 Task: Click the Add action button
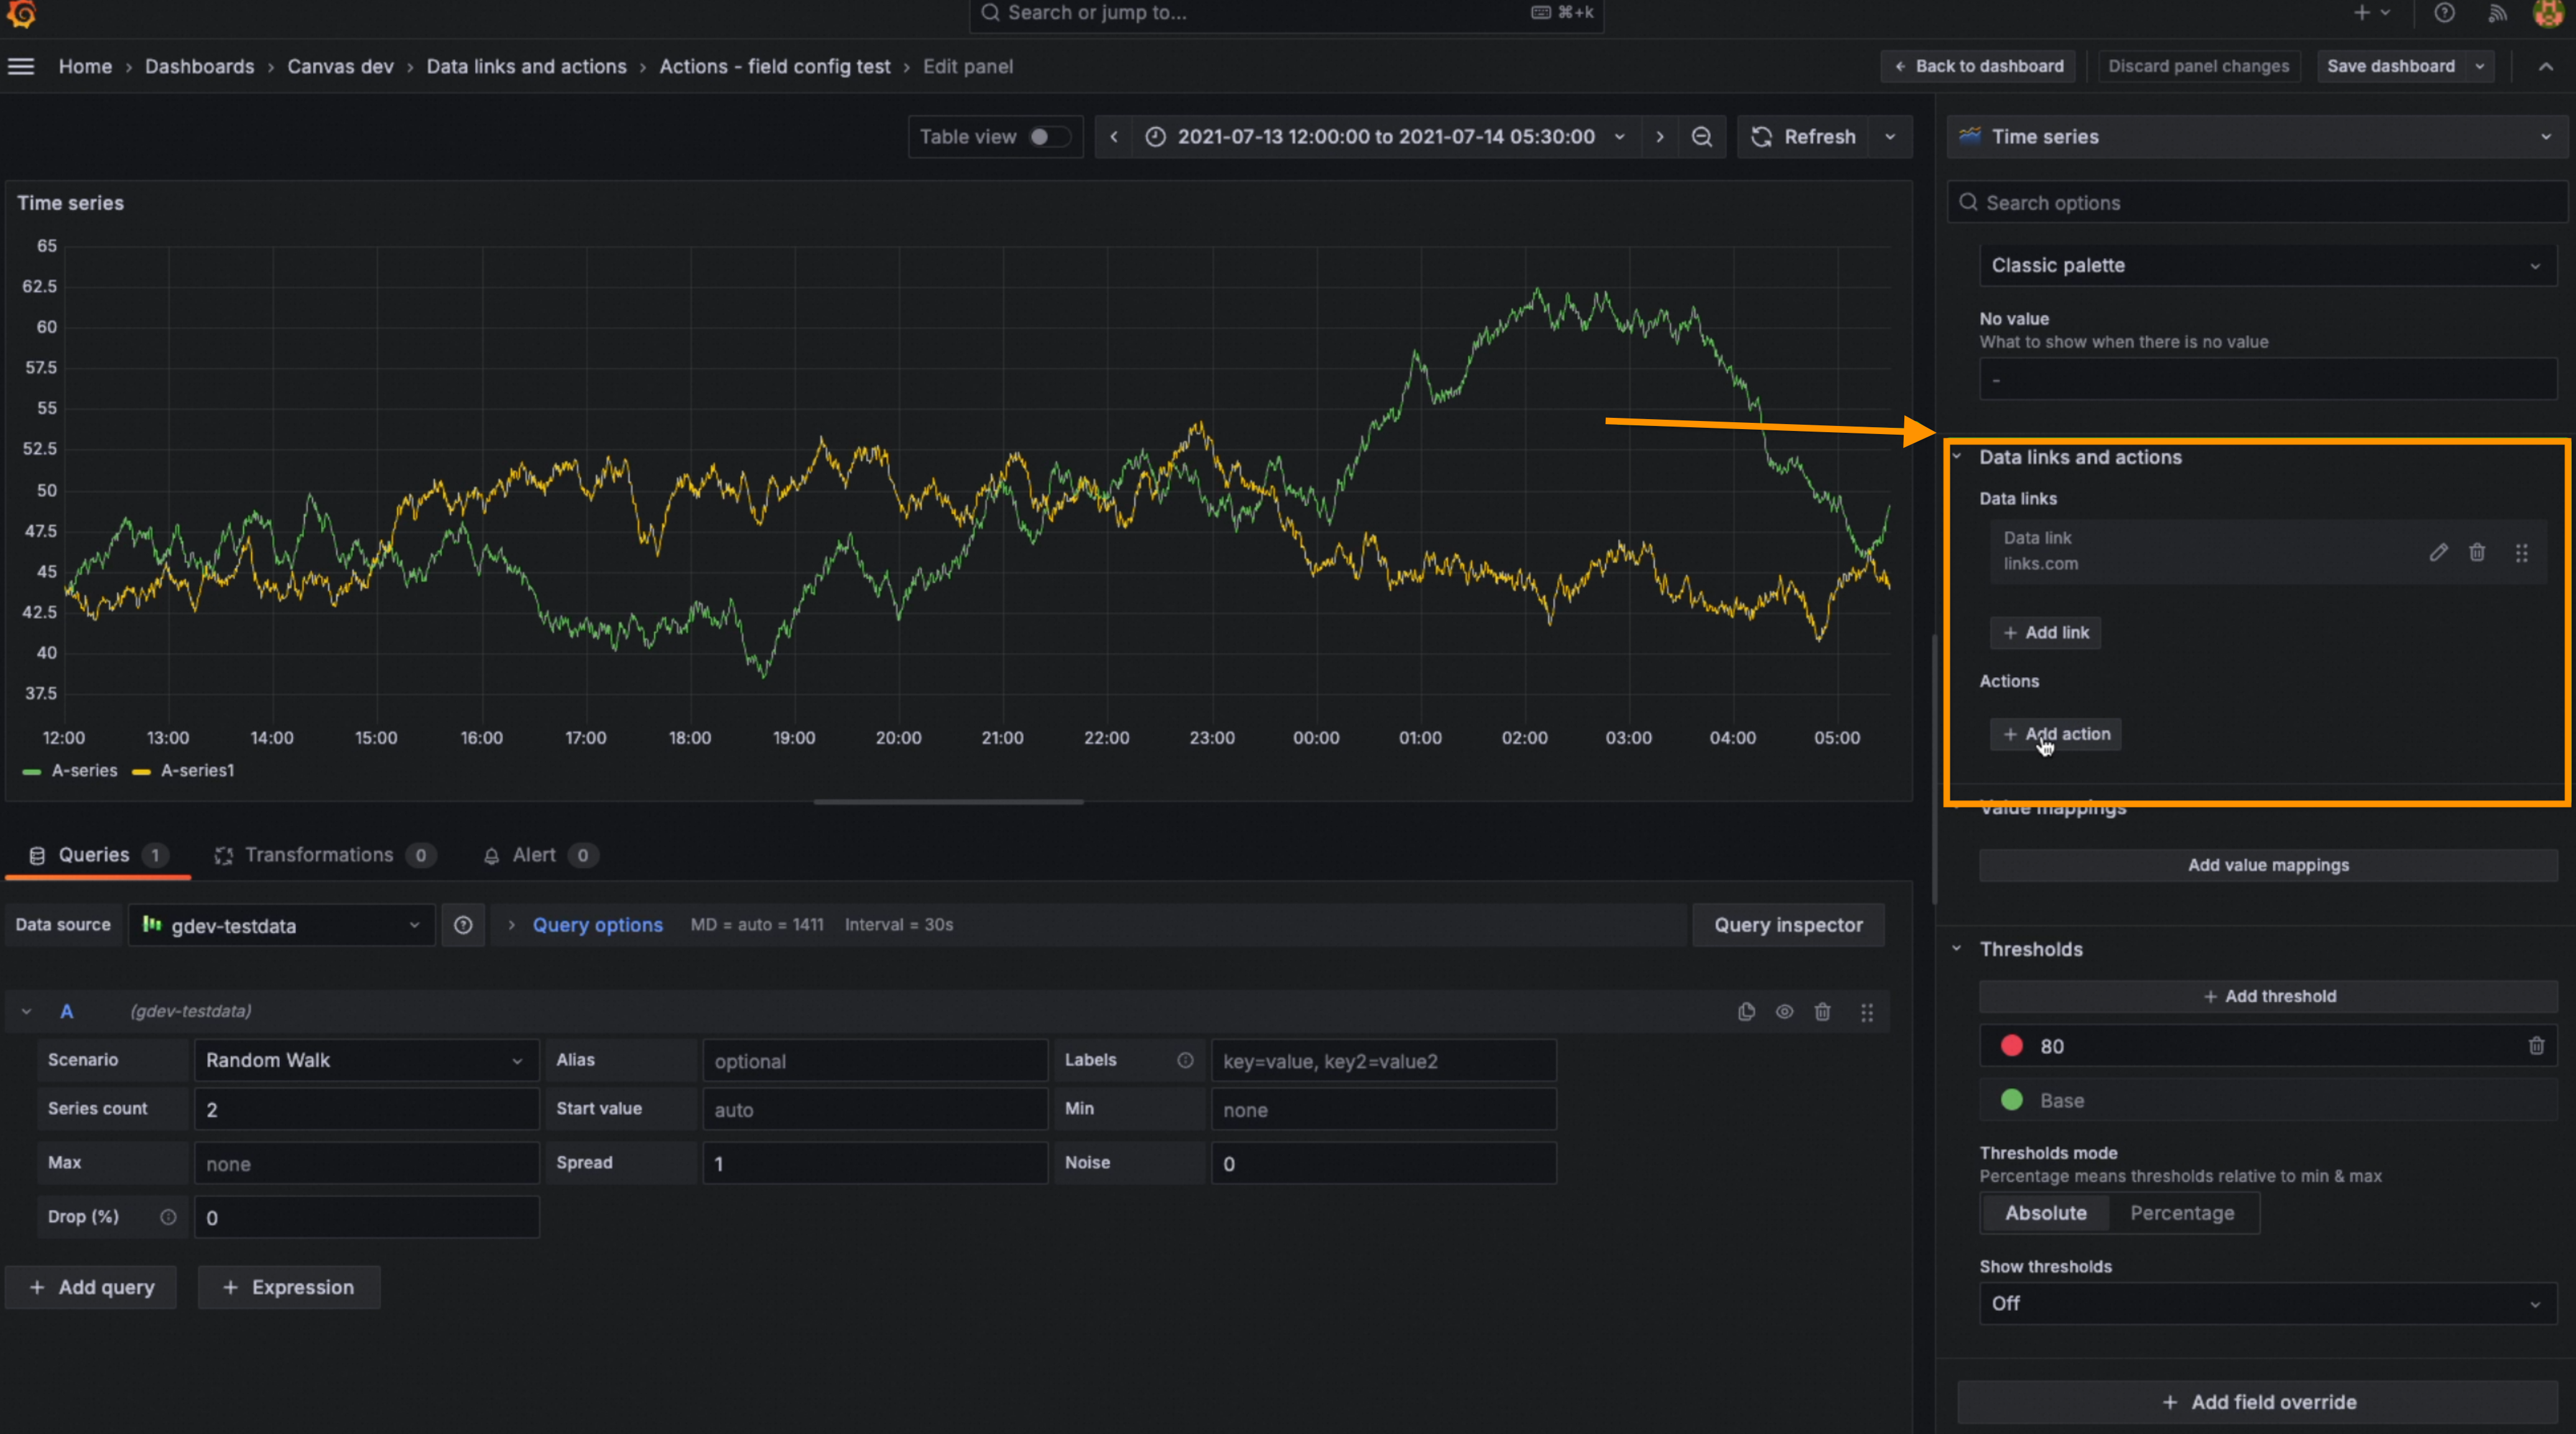[2055, 734]
